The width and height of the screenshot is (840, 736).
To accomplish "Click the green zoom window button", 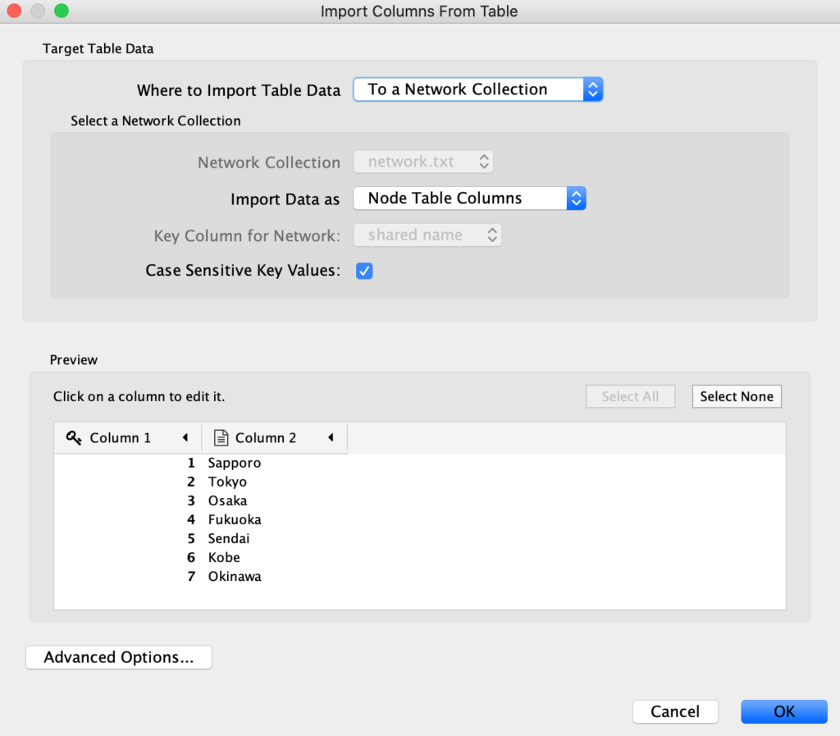I will click(x=62, y=11).
